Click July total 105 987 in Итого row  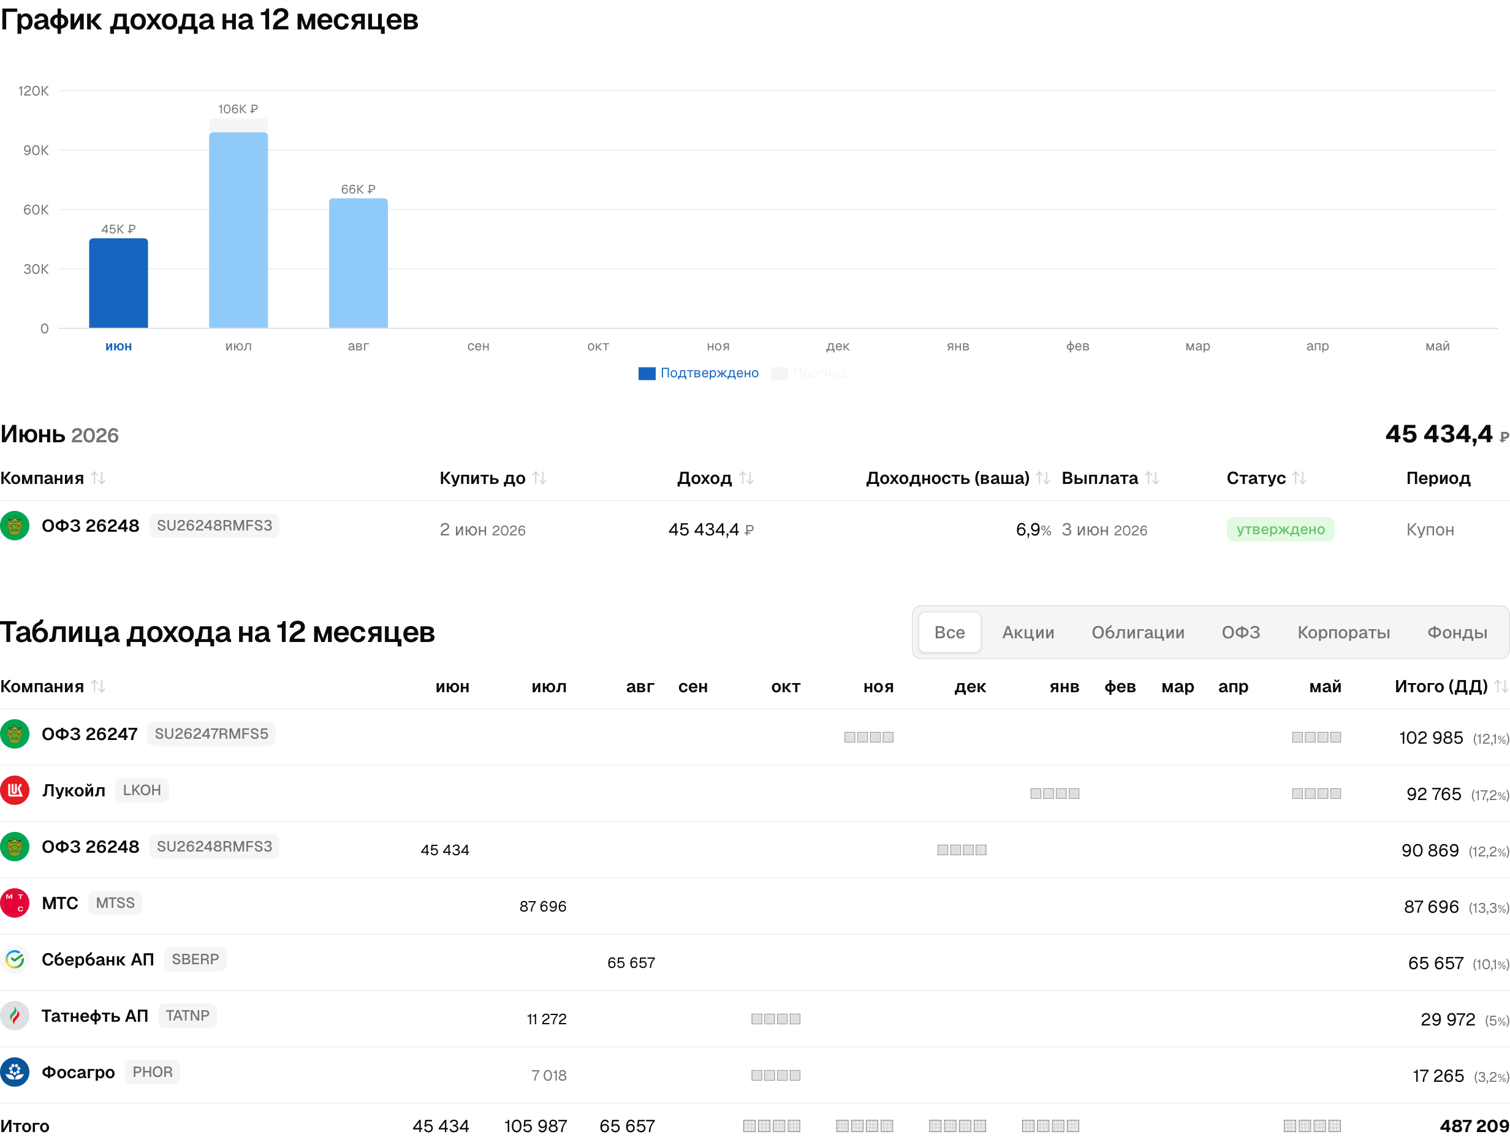pyautogui.click(x=536, y=1127)
